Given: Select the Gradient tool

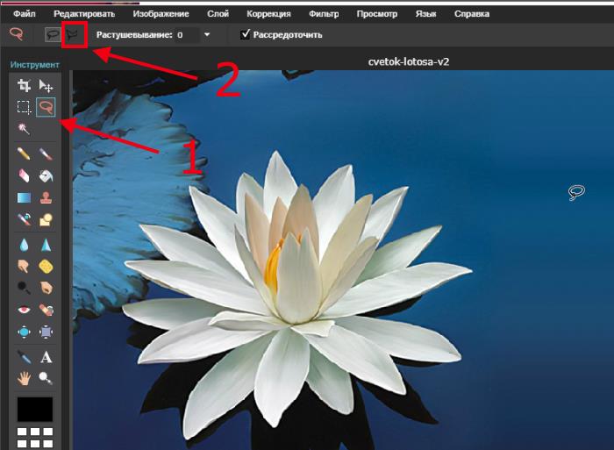Looking at the screenshot, I should 24,197.
